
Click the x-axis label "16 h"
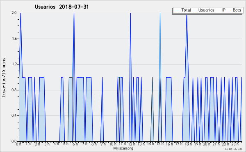(x=169, y=144)
